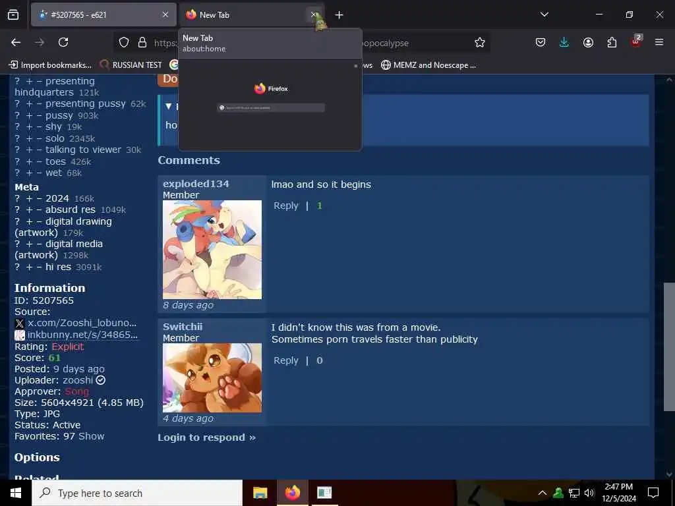Open the 'absurd res' meta tag
Image resolution: width=675 pixels, height=506 pixels.
(x=71, y=210)
